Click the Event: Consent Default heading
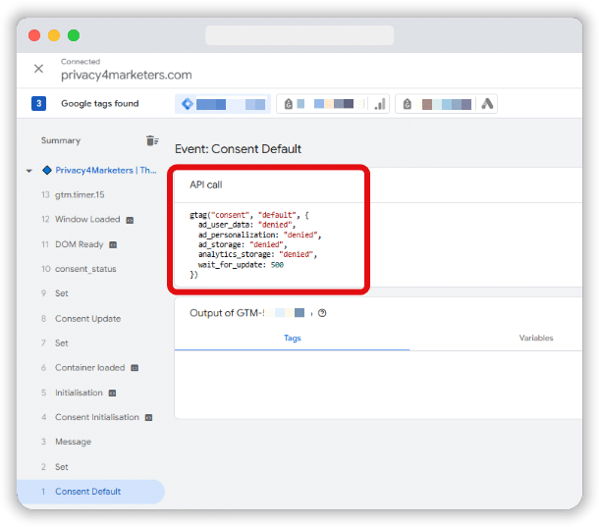599x527 pixels. [x=238, y=149]
